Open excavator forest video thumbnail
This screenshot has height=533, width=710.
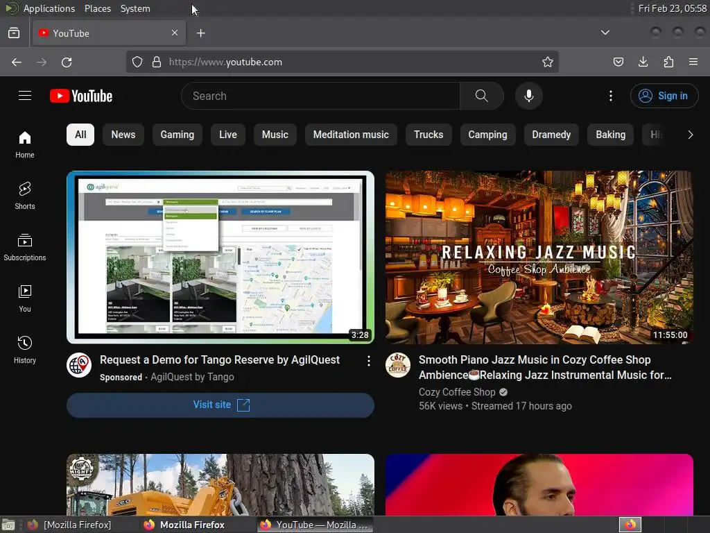(x=220, y=484)
